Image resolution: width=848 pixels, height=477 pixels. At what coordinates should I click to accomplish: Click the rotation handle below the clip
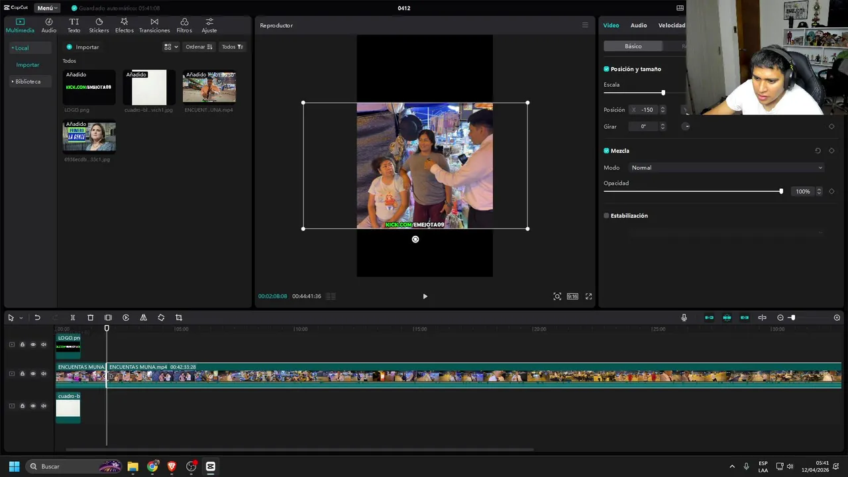(415, 239)
